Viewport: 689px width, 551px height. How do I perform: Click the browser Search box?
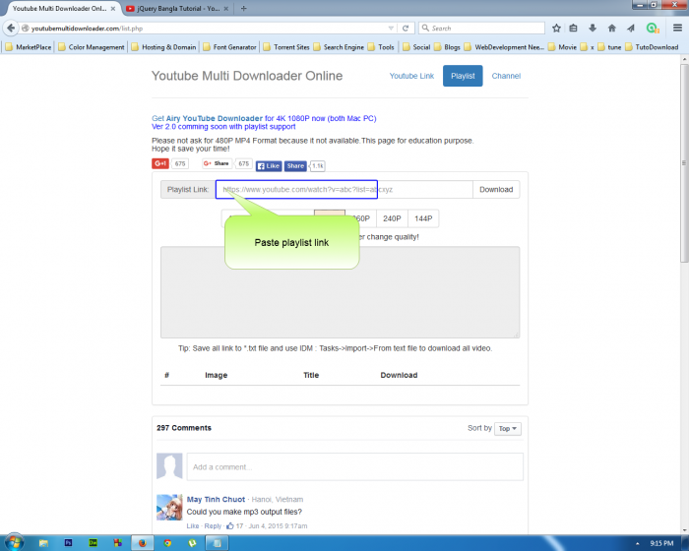[481, 29]
